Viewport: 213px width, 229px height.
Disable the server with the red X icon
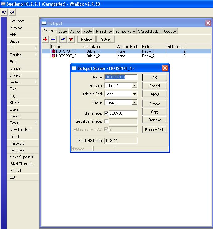[x=71, y=39]
